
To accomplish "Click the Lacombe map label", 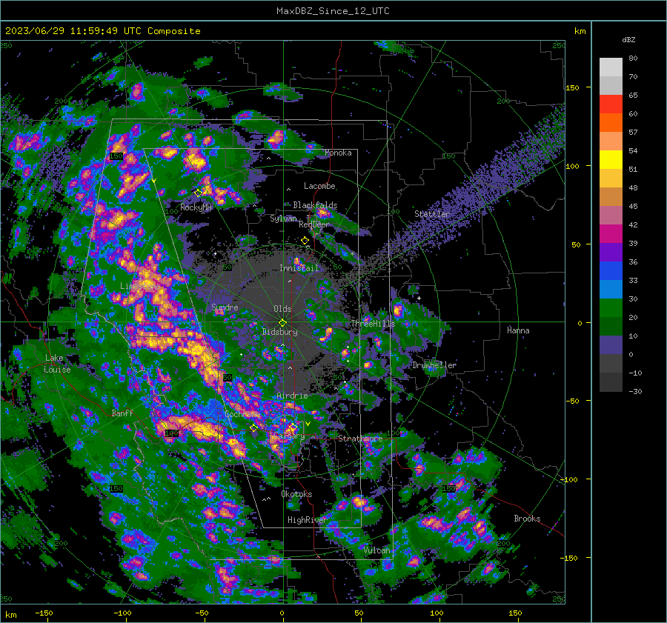I will [x=319, y=186].
